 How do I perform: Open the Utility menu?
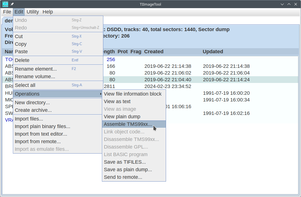(33, 12)
